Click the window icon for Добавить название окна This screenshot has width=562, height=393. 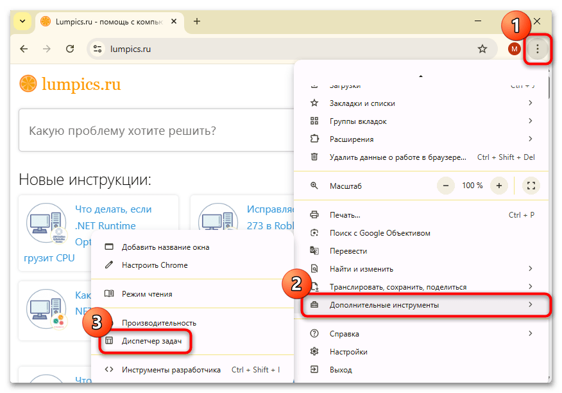pyautogui.click(x=109, y=247)
